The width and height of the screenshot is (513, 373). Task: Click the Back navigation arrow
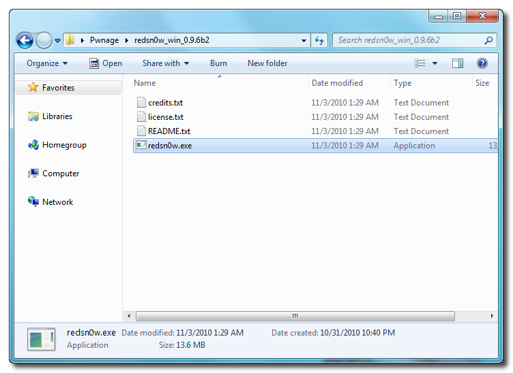click(x=25, y=40)
